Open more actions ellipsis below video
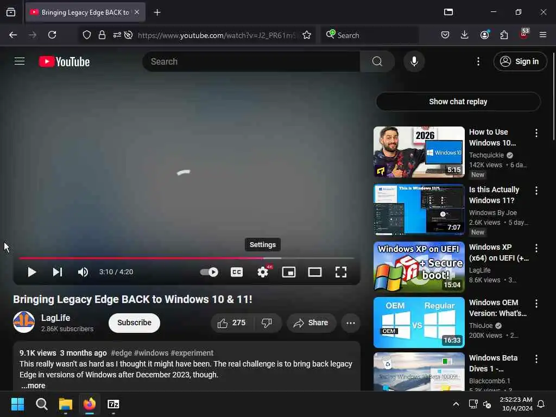The image size is (556, 417). coord(351,323)
